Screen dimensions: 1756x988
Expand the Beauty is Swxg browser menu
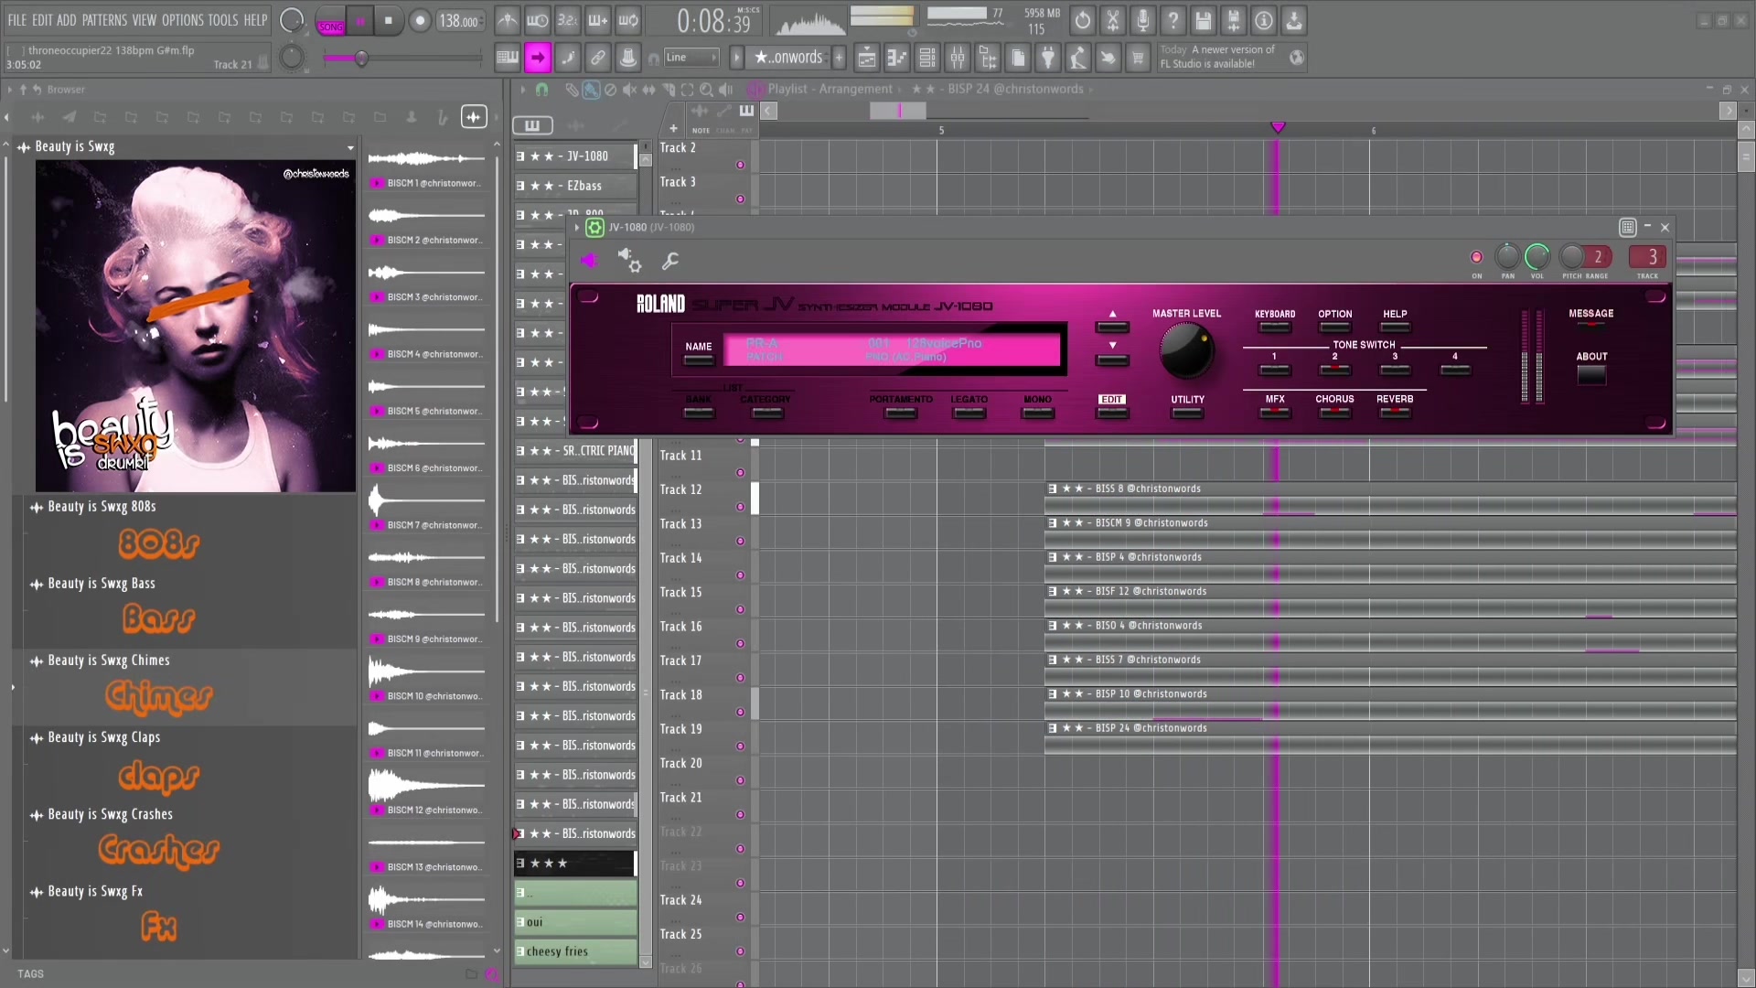click(350, 147)
